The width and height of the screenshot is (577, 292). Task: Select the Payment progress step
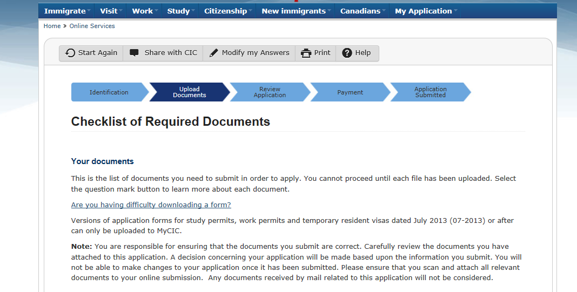350,92
